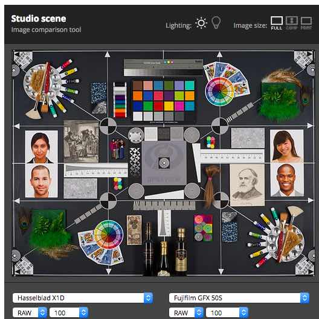Click the smiling woman portrait at right
Viewport: 319px width, 319px height.
click(286, 146)
